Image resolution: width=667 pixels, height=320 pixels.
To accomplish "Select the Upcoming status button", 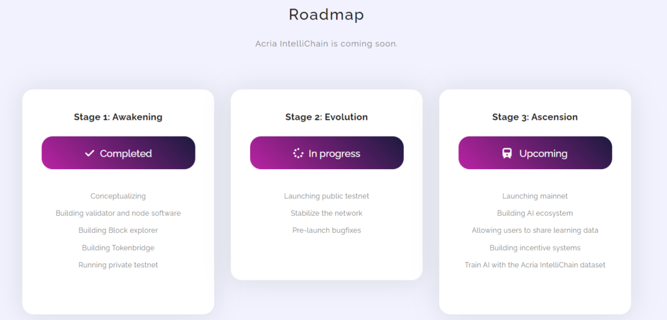I will pos(535,153).
